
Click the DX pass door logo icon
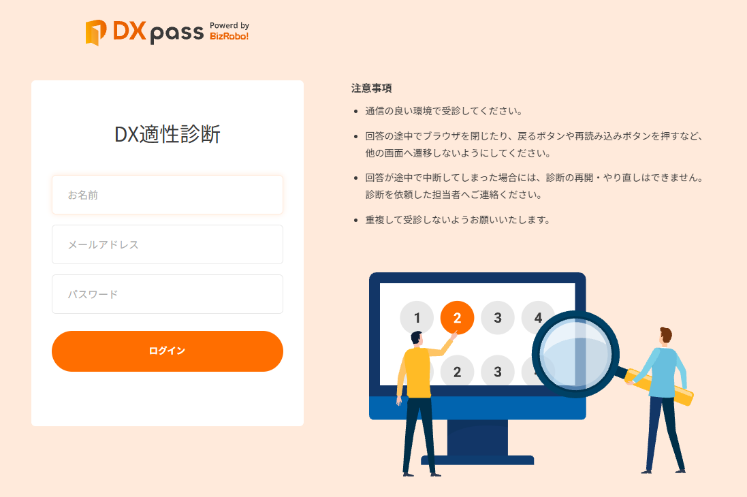[96, 33]
